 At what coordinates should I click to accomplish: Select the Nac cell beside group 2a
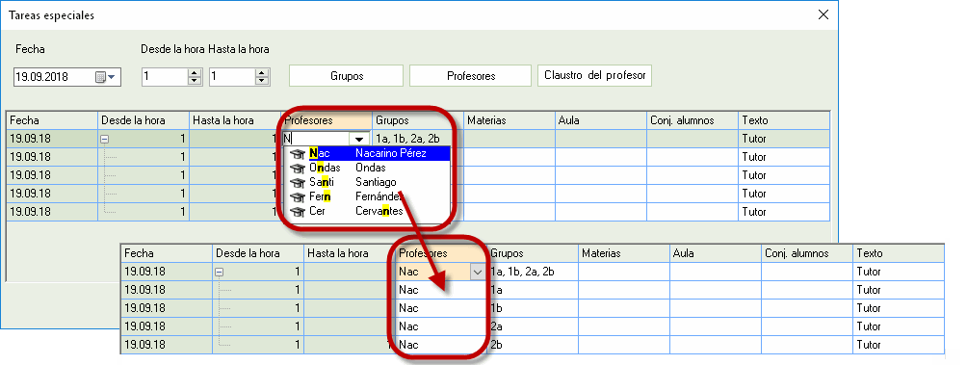click(440, 326)
